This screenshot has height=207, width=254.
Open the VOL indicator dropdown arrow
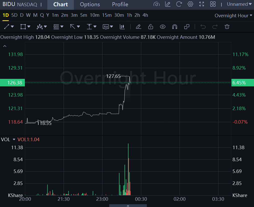[x=14, y=139]
